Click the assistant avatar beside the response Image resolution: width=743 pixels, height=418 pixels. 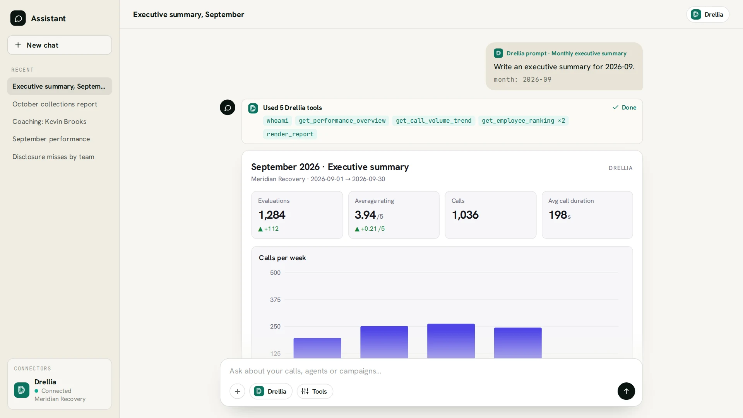[228, 107]
